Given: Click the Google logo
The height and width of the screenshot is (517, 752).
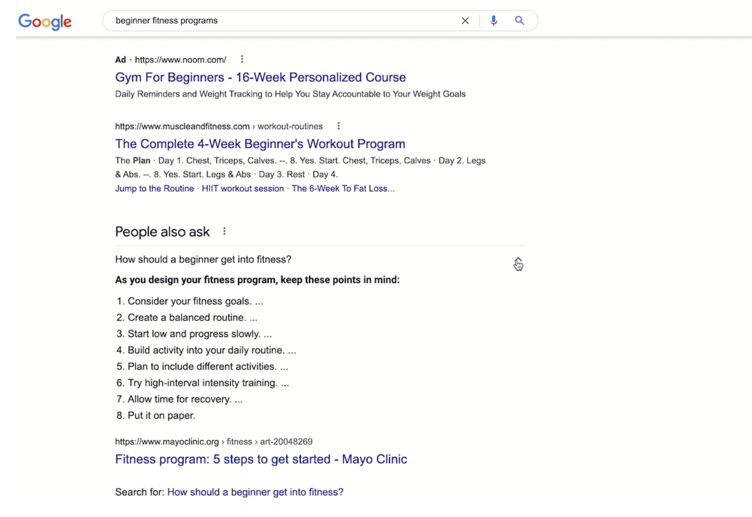Looking at the screenshot, I should click(45, 21).
